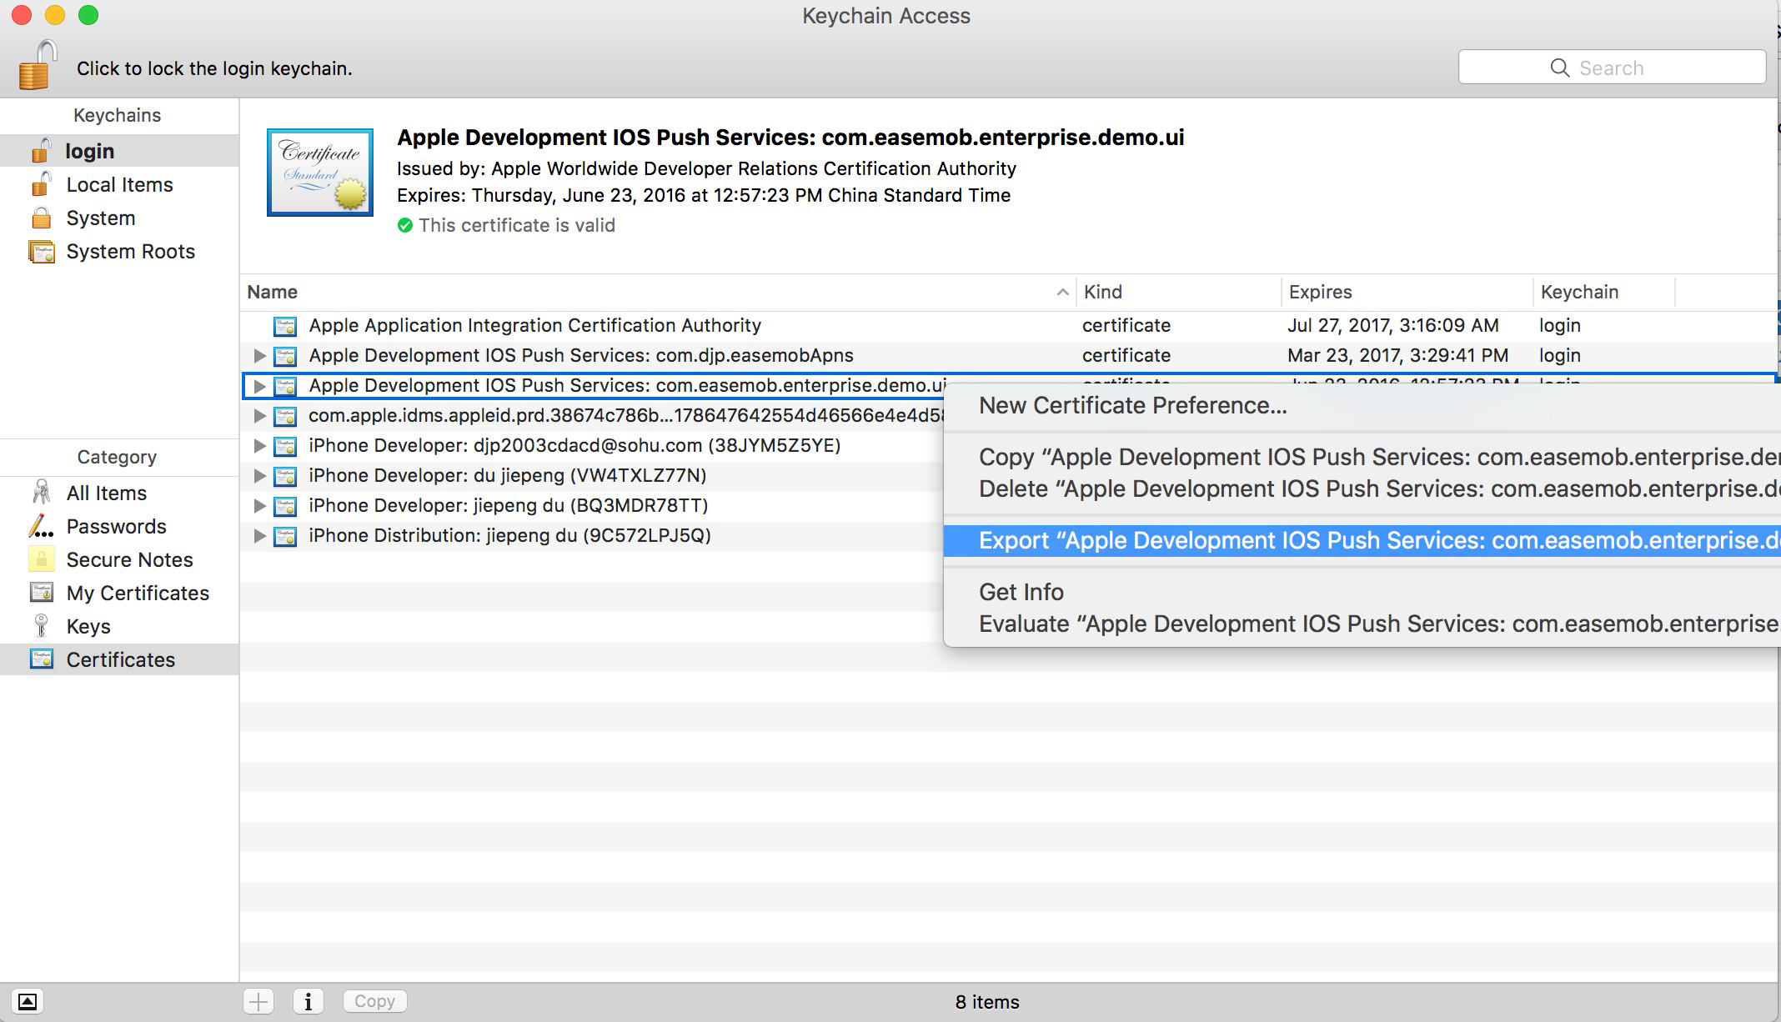The height and width of the screenshot is (1022, 1781).
Task: Click into the Search field
Action: coord(1612,68)
